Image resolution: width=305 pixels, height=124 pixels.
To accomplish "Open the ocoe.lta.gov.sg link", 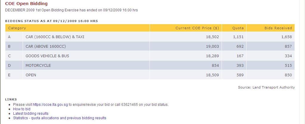I will coord(50,105).
